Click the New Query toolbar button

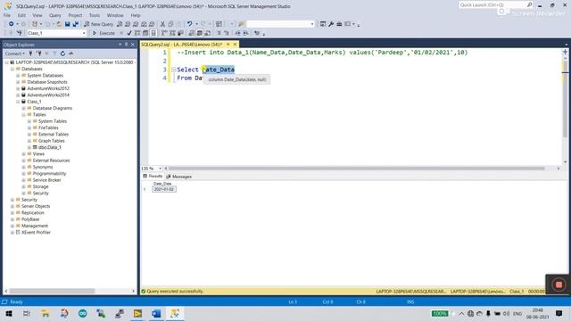pyautogui.click(x=99, y=24)
